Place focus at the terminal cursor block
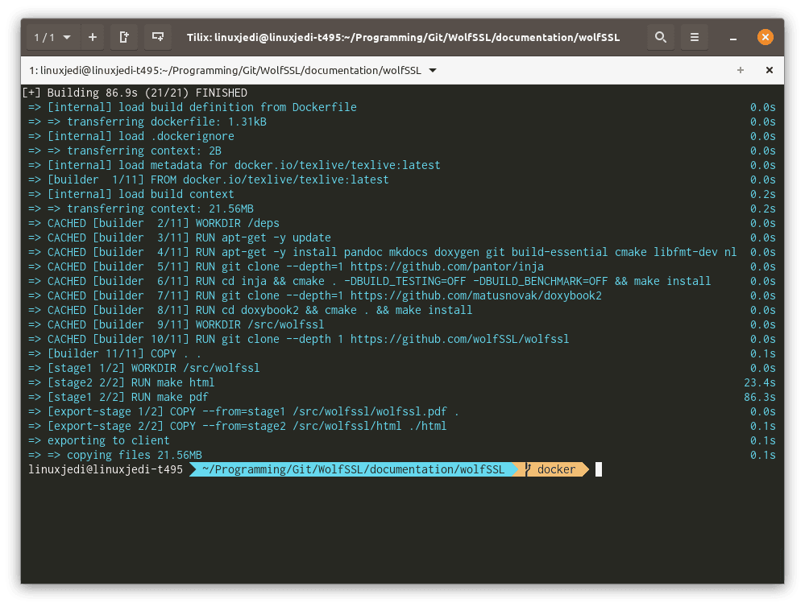The height and width of the screenshot is (607, 805). click(x=599, y=469)
